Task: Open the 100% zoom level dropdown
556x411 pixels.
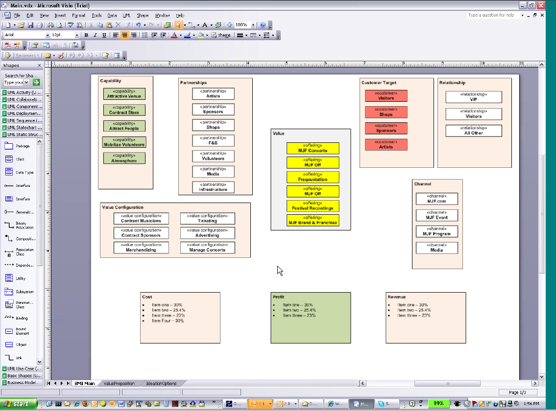Action: click(253, 25)
